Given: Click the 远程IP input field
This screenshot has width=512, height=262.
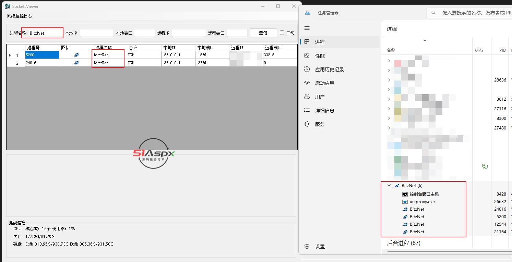Looking at the screenshot, I should pos(189,33).
